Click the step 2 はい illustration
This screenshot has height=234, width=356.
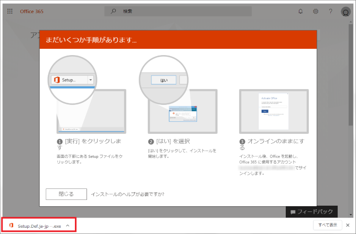coord(178,94)
